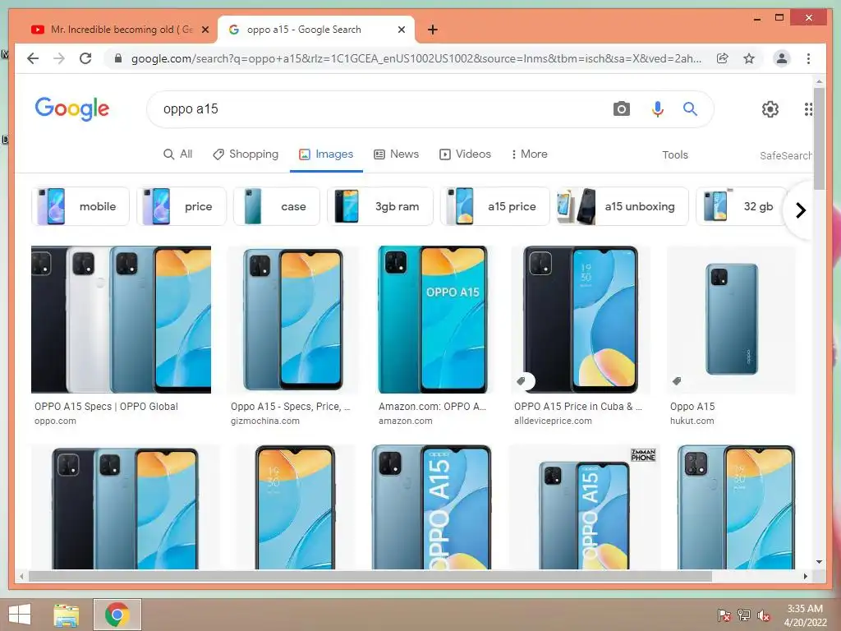Open the alldeviceprice.com phone image
The width and height of the screenshot is (841, 631).
coord(581,320)
